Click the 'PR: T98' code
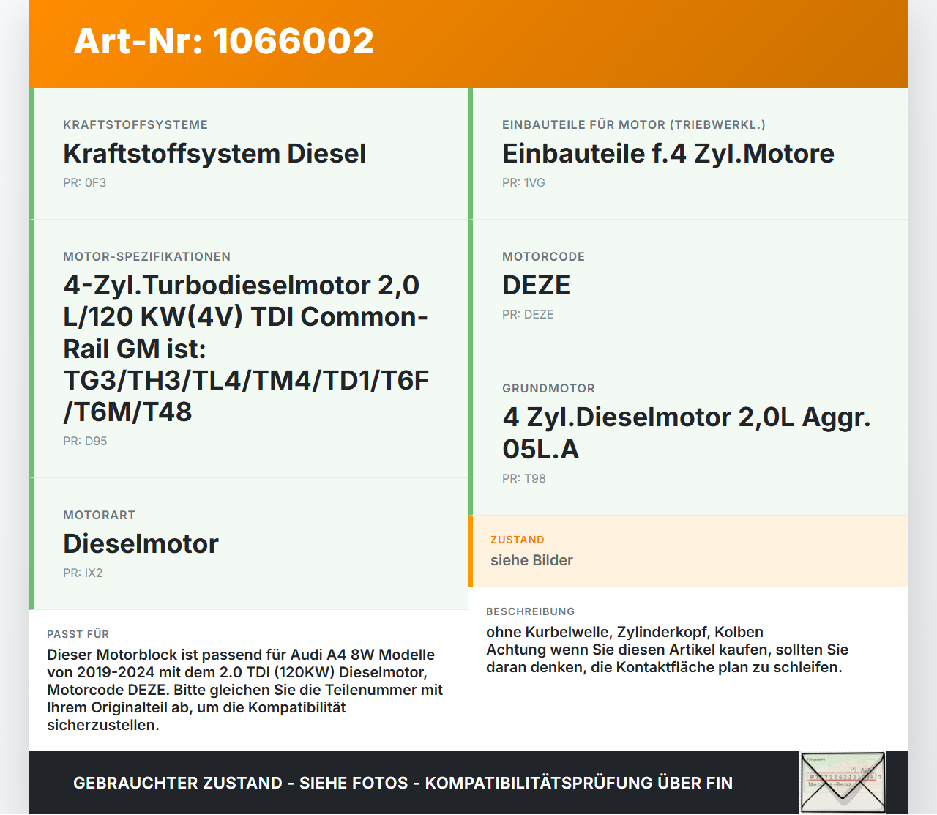Screen dimensions: 937x815 pos(525,479)
